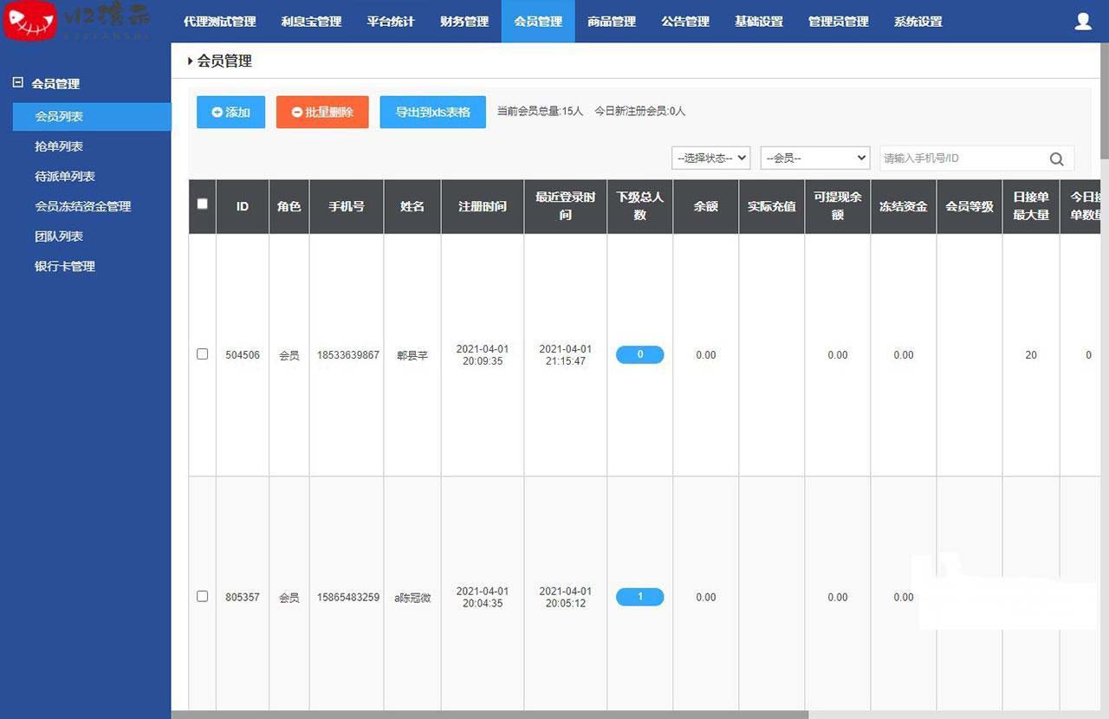Image resolution: width=1109 pixels, height=719 pixels.
Task: Check the box for member 504506
Action: pyautogui.click(x=203, y=354)
